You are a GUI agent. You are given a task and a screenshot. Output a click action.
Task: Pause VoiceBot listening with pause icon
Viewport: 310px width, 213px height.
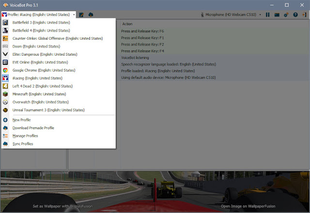click(x=268, y=15)
